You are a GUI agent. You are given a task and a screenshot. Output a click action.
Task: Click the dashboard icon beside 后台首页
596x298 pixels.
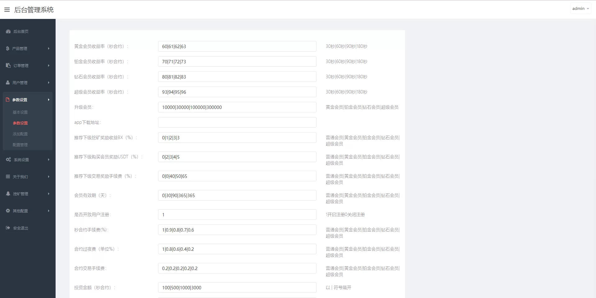[8, 31]
